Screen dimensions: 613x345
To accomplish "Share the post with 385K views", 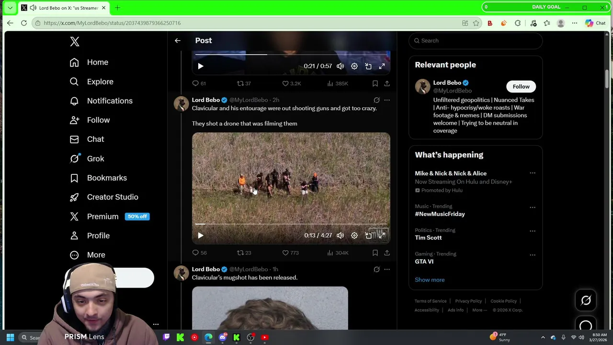I will 387,83.
